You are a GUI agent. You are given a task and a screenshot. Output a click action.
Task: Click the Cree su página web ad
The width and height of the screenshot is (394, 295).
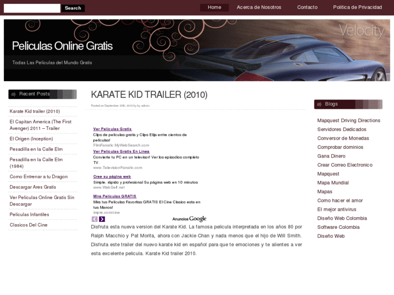[x=112, y=176]
